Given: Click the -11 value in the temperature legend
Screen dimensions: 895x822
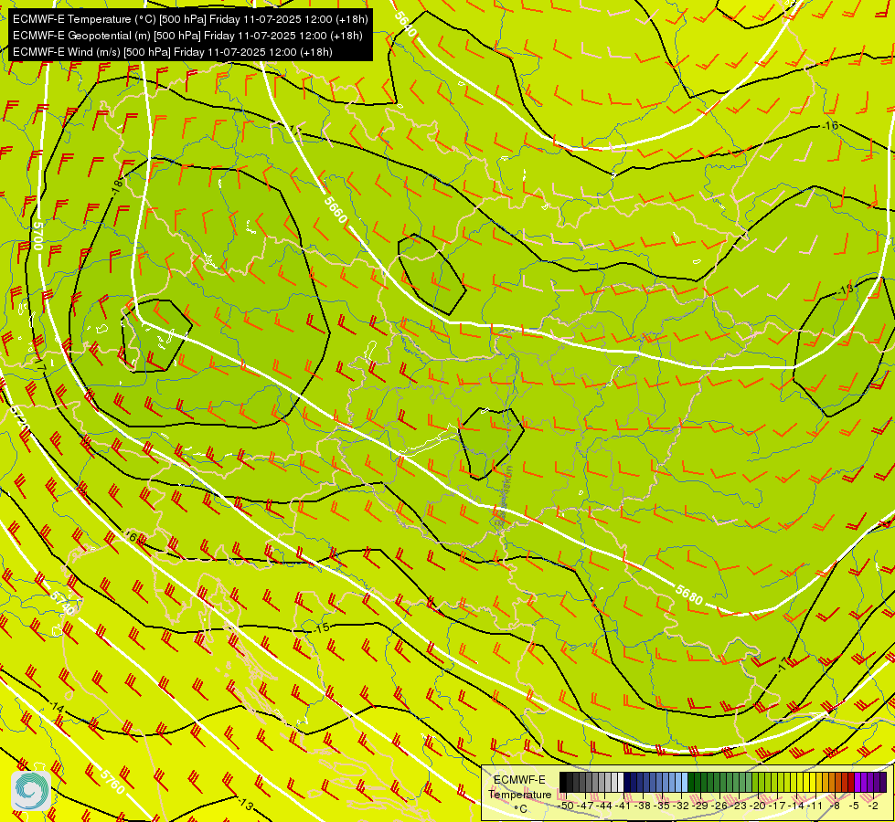Looking at the screenshot, I should pyautogui.click(x=815, y=806).
